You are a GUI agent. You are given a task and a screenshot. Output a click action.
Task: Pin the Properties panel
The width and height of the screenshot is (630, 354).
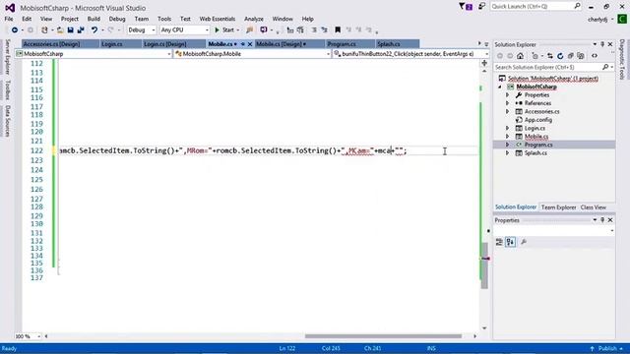pyautogui.click(x=602, y=220)
